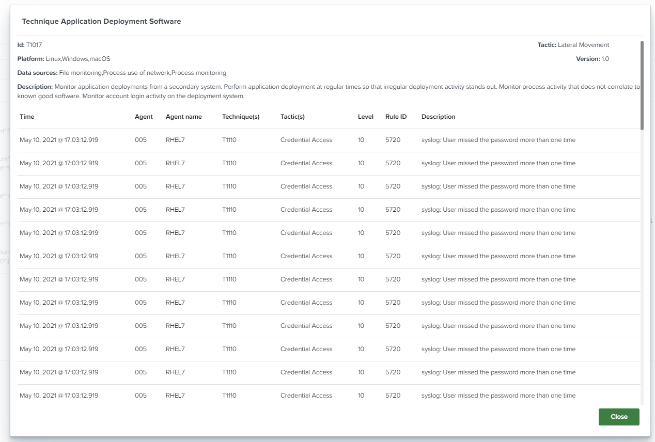Sort the table by Agent column header
Viewport: 655px width, 442px height.
(144, 117)
